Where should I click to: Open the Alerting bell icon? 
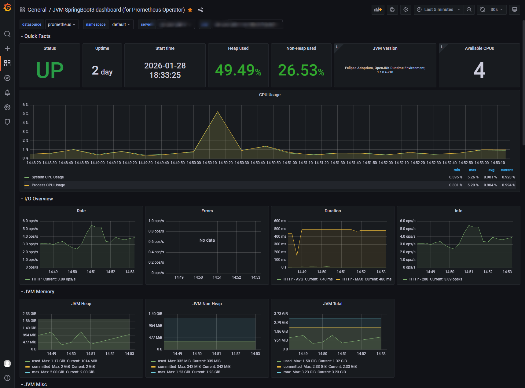(7, 93)
